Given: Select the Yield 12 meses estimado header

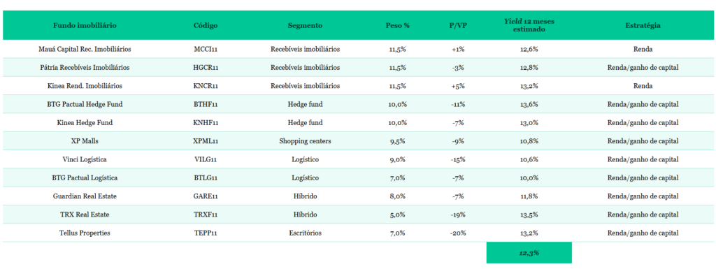Looking at the screenshot, I should coord(529,26).
